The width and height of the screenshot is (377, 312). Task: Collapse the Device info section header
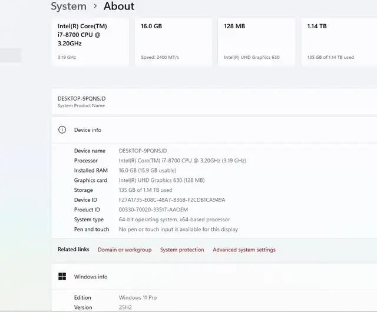click(214, 130)
